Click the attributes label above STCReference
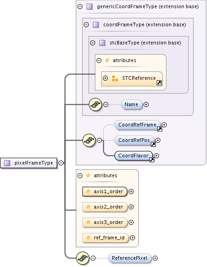This screenshot has width=207, height=267. pos(125,60)
